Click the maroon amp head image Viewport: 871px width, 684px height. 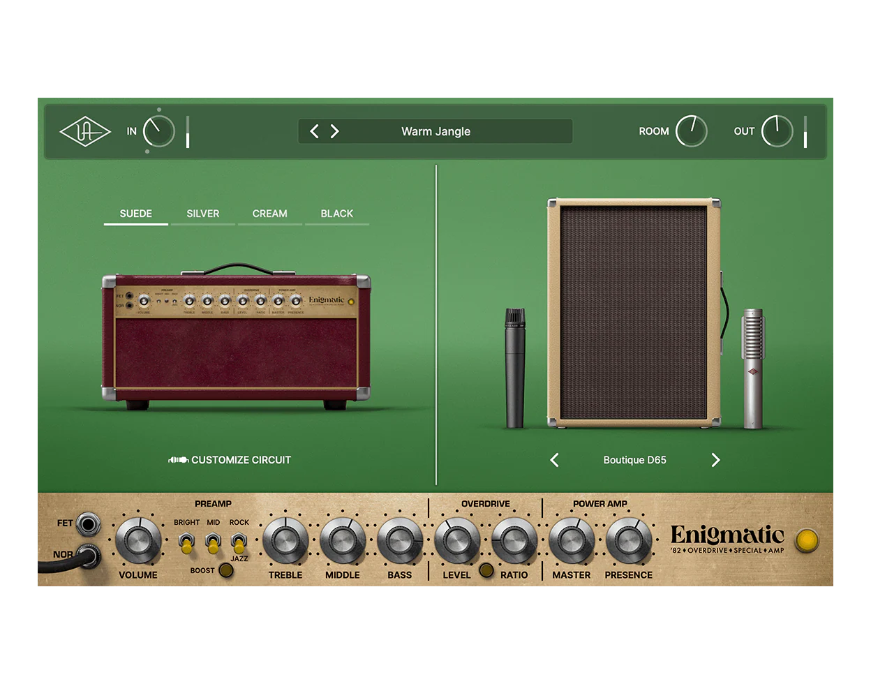coord(236,337)
